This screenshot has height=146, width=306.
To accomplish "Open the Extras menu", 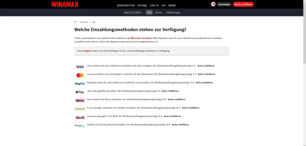I will pos(142,5).
